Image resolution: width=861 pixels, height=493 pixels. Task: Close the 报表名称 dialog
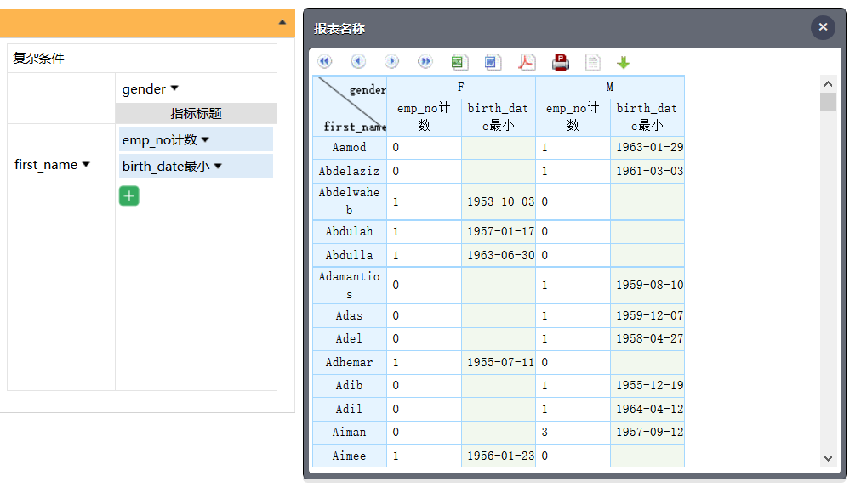pos(822,27)
